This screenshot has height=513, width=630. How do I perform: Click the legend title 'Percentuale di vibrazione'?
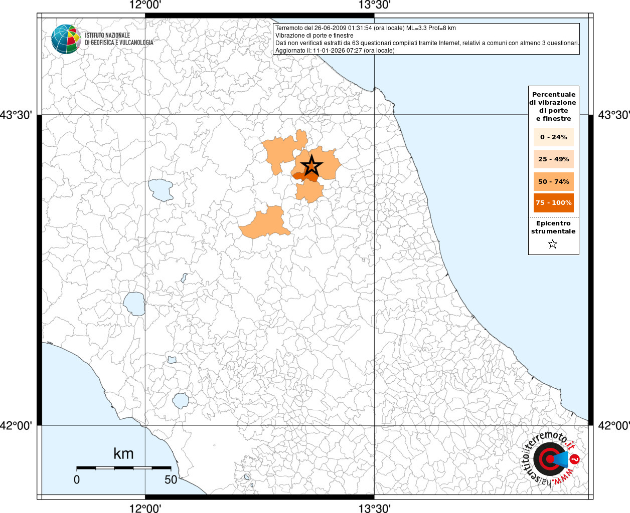[x=554, y=106]
